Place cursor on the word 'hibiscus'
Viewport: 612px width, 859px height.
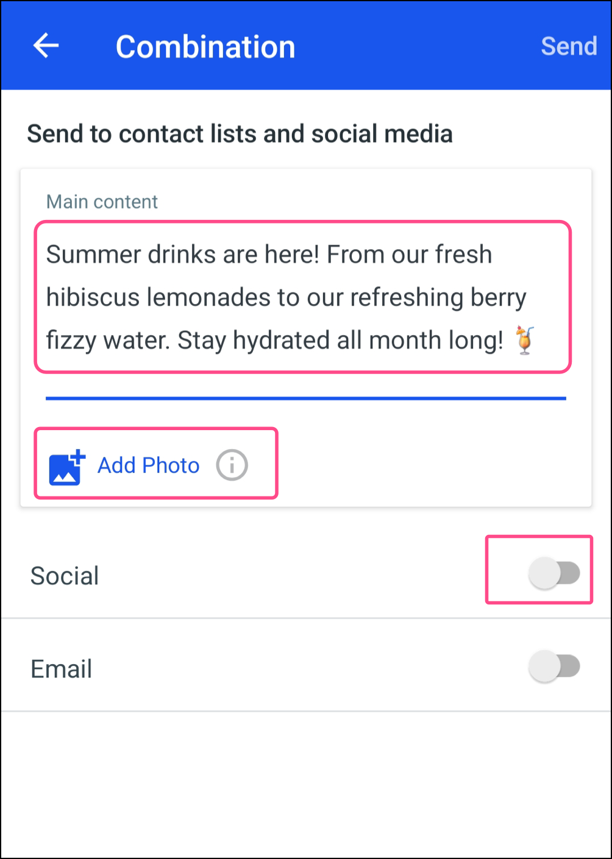pos(93,297)
